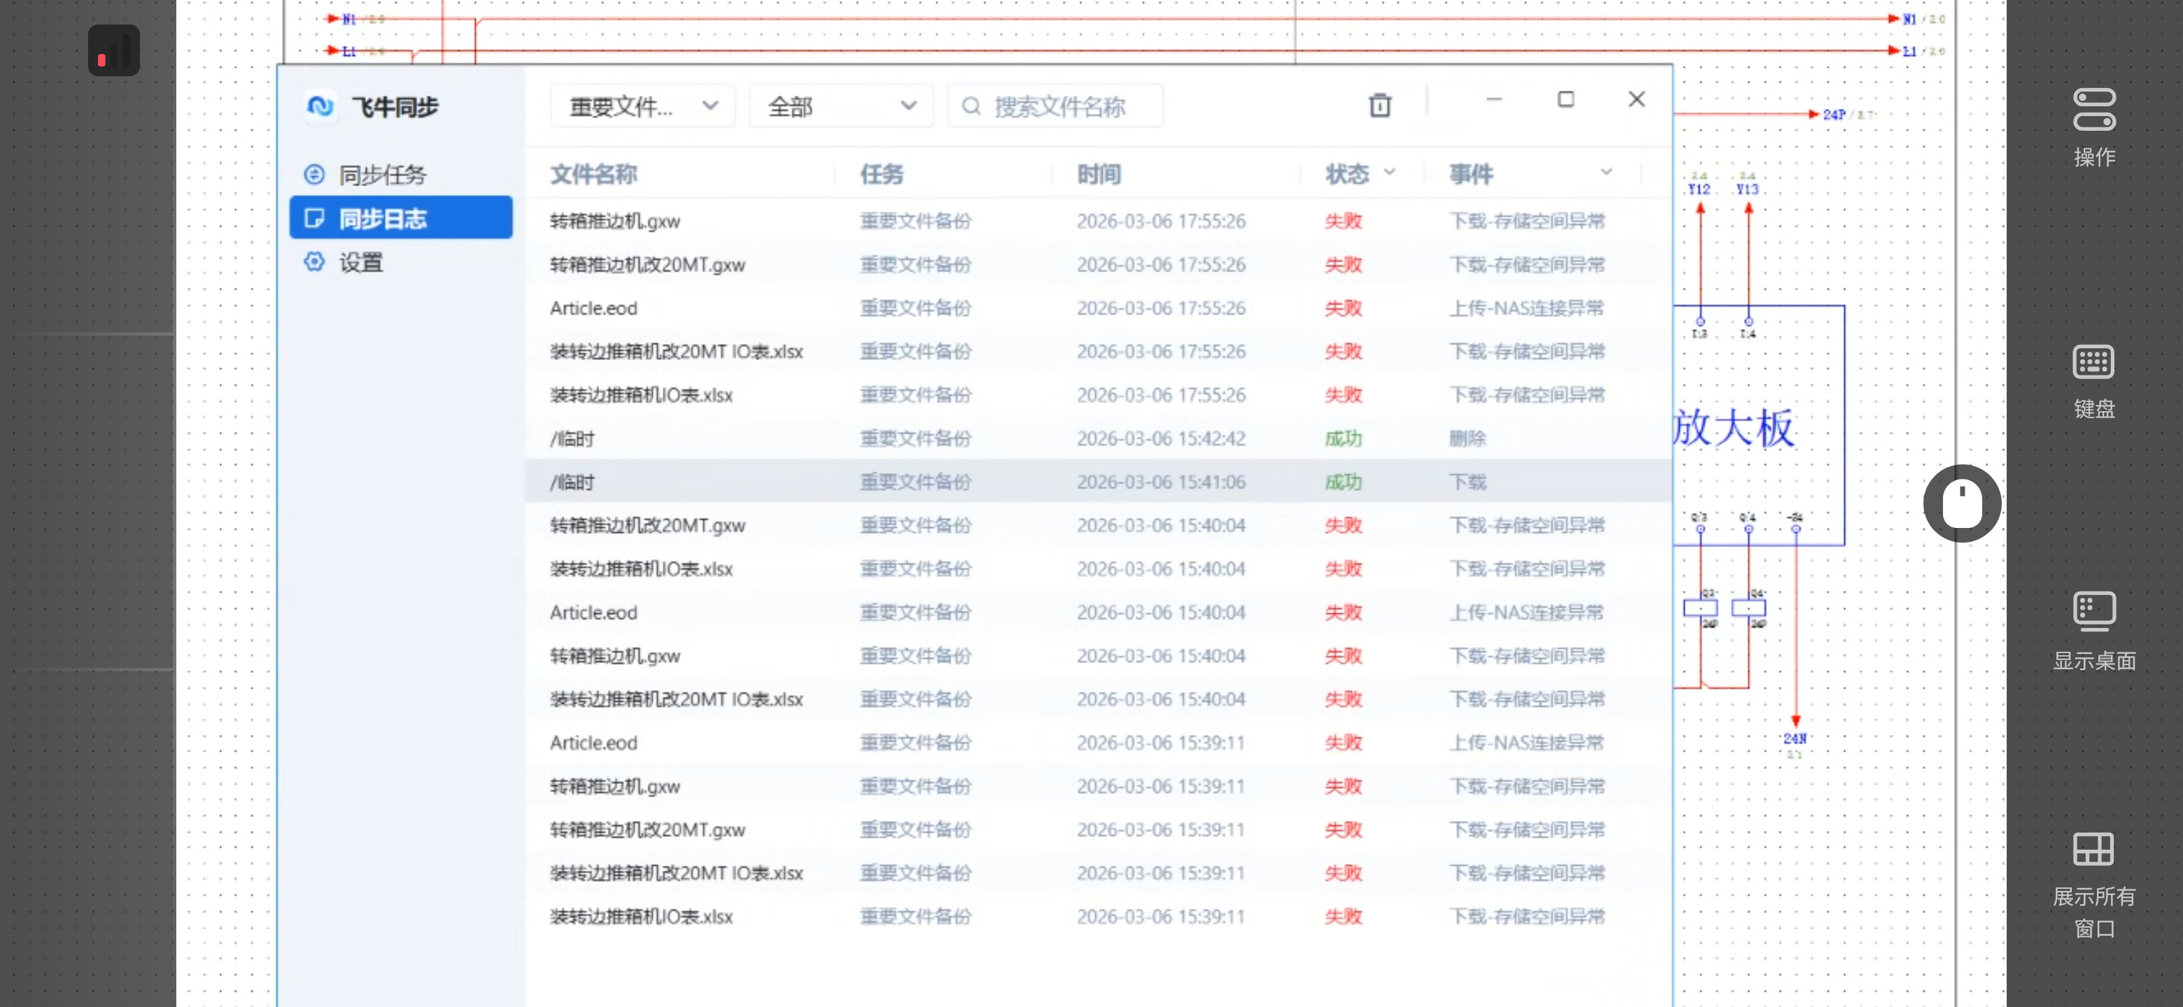The height and width of the screenshot is (1007, 2183).
Task: Open the 全部 filter dropdown
Action: (840, 107)
